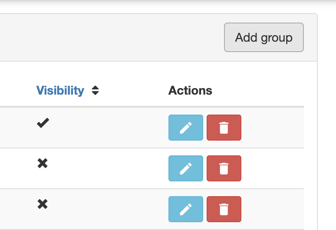Screen dimensions: 336x230
Task: Edit the third row's group via the pencil
Action: [x=185, y=209]
